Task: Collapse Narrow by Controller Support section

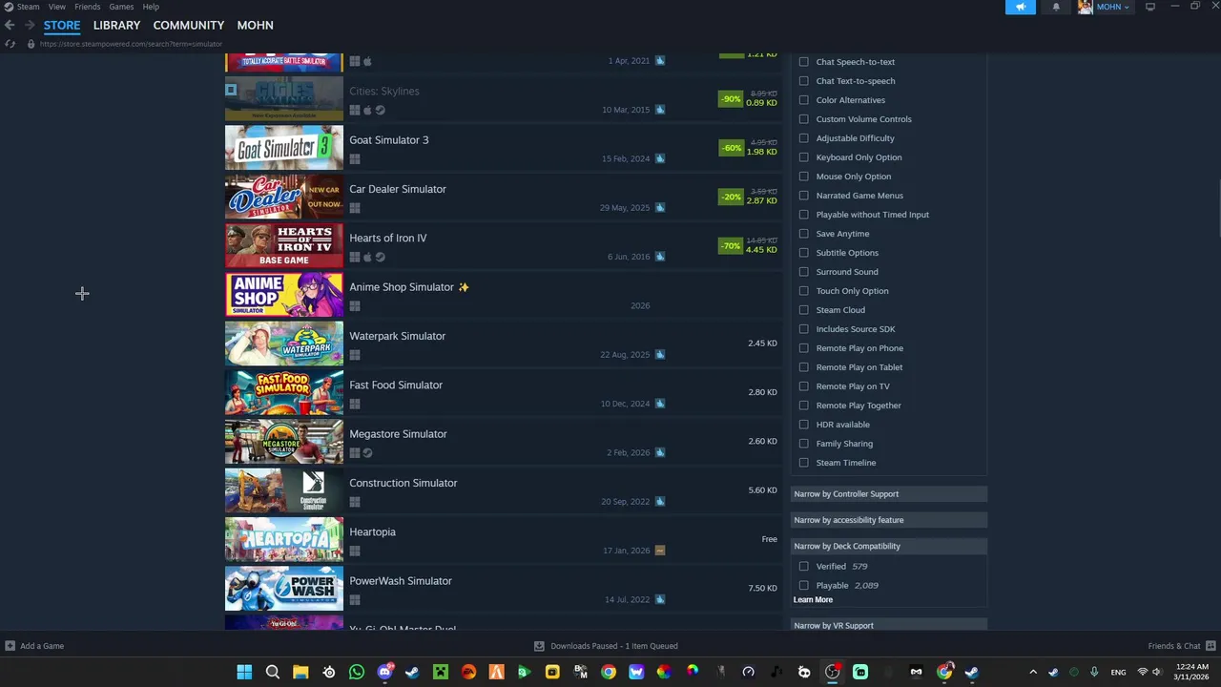Action: [x=889, y=494]
